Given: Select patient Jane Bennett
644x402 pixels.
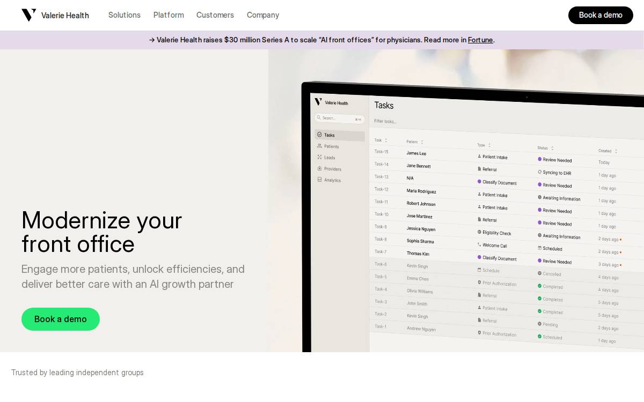Looking at the screenshot, I should coord(419,166).
